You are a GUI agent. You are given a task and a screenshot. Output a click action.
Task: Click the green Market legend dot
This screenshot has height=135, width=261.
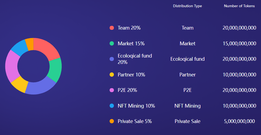[112, 43]
